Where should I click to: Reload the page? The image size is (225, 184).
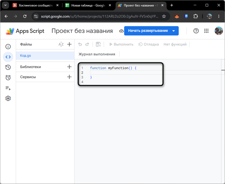coord(25,16)
